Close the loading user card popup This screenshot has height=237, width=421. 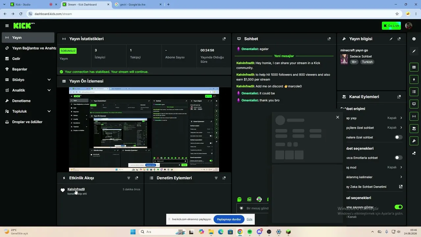click(337, 117)
